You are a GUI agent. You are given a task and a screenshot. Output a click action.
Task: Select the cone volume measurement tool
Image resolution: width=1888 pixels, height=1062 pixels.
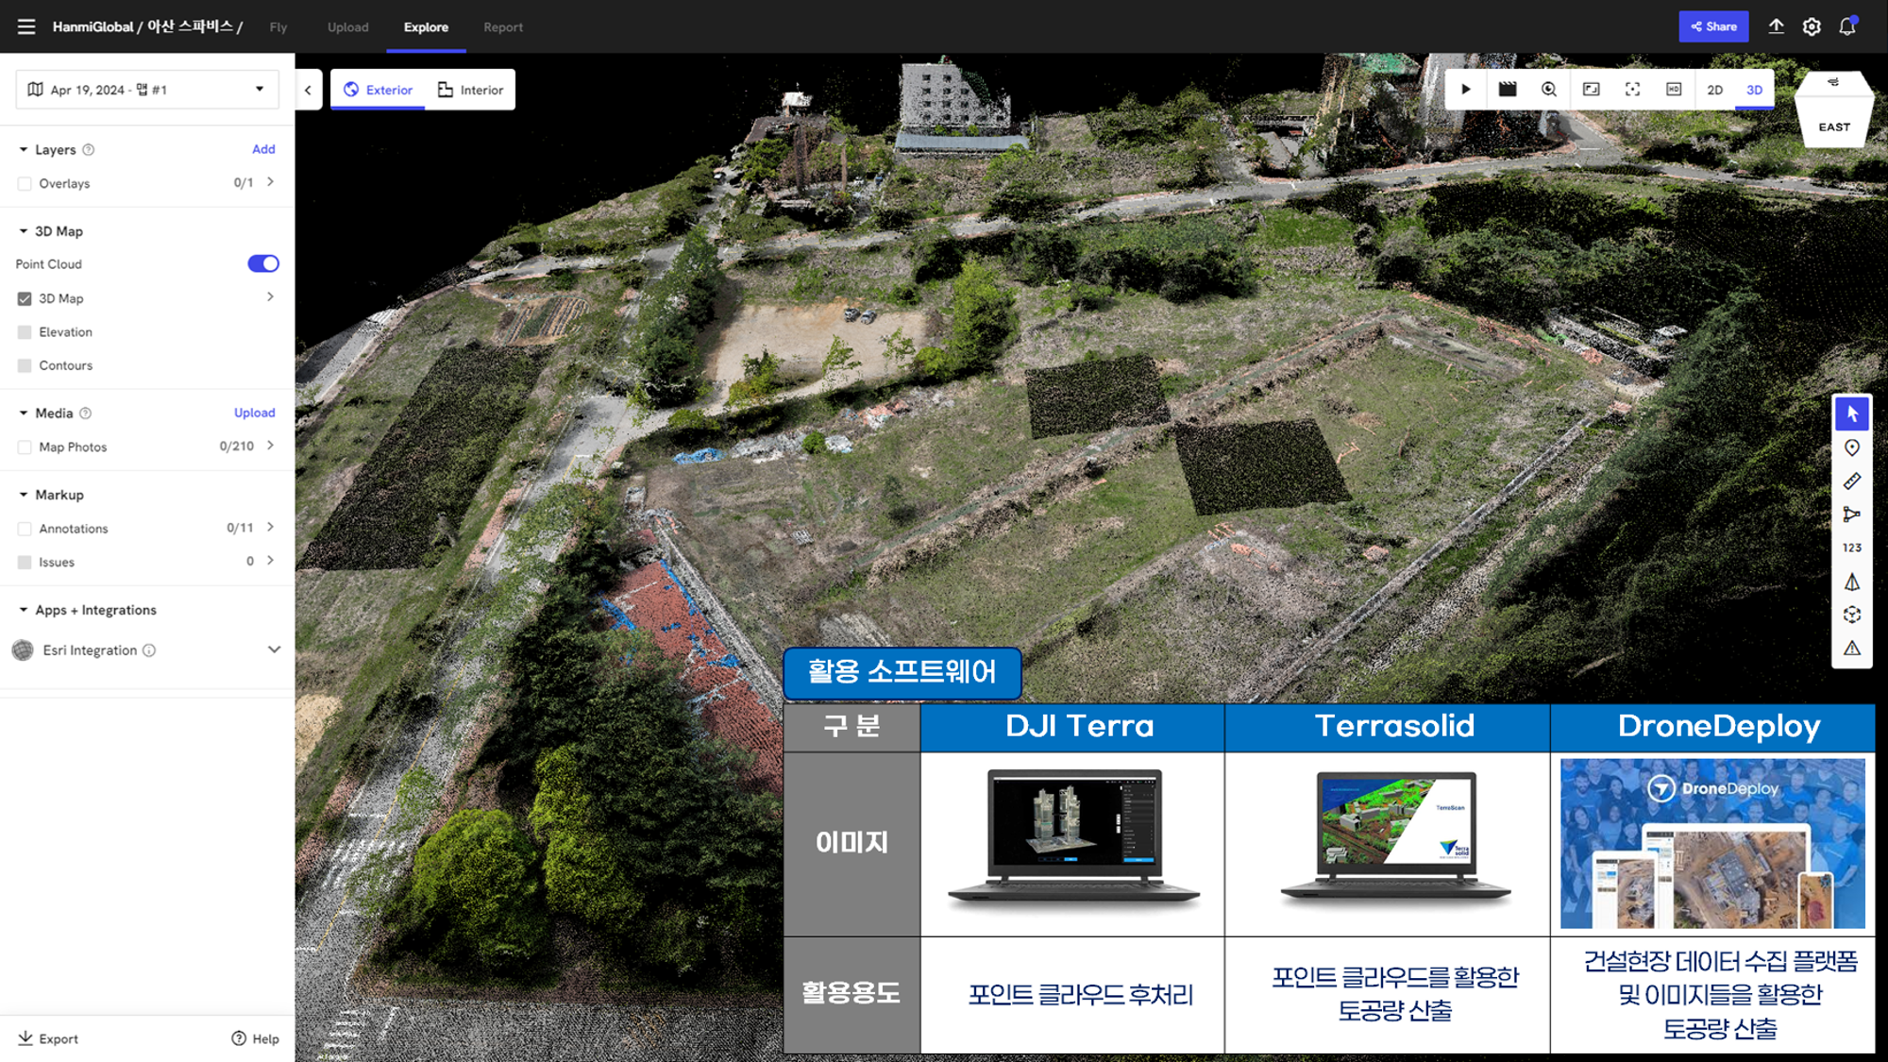click(x=1852, y=582)
